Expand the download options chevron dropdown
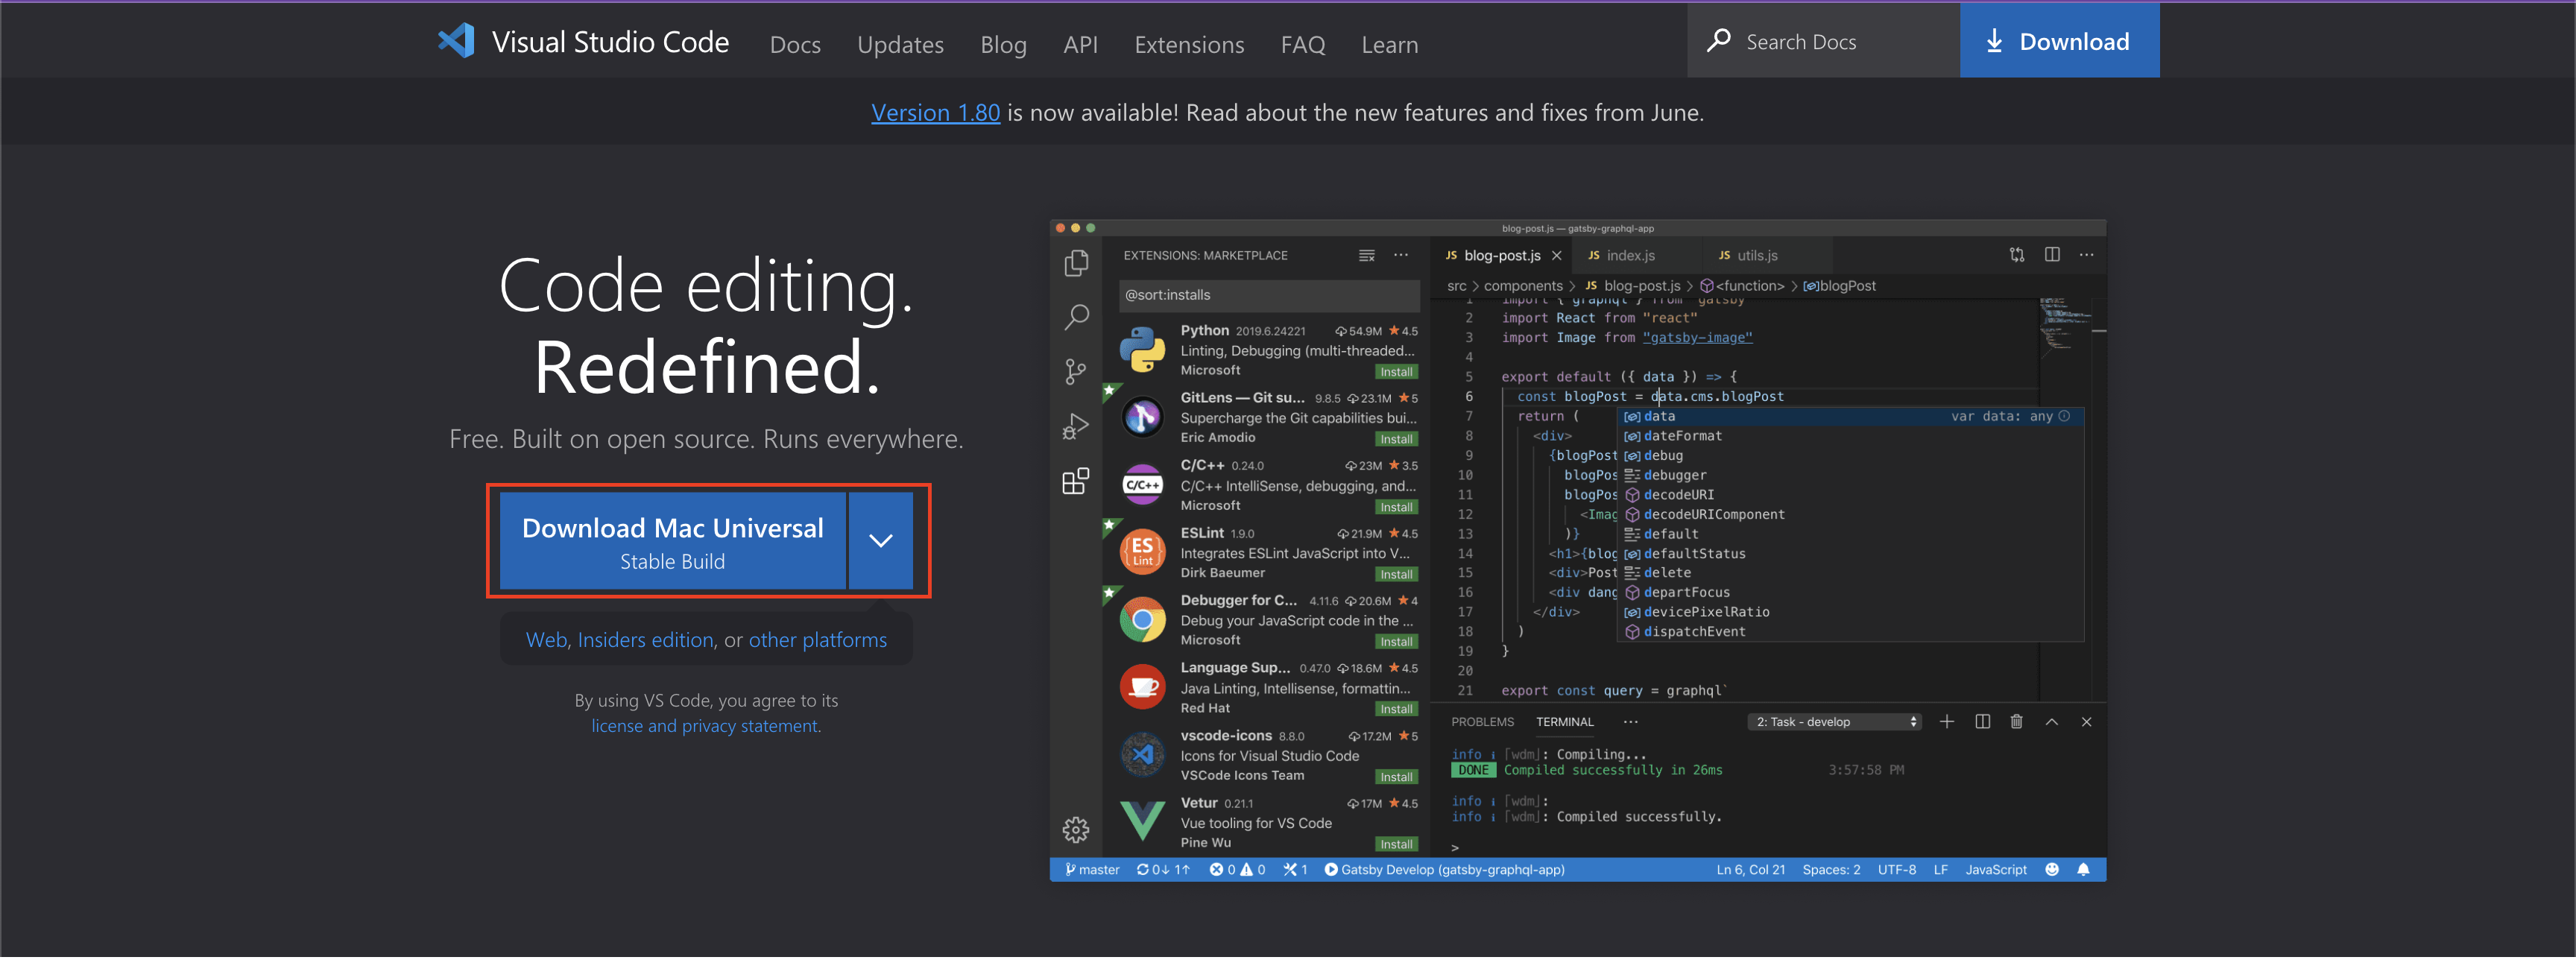Image resolution: width=2576 pixels, height=960 pixels. pos(880,541)
